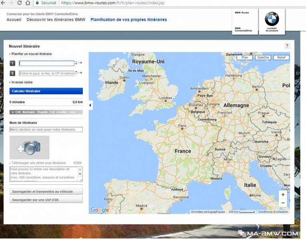Image resolution: width=306 pixels, height=240 pixels.
Task: Click the itinerary description text area
Action: (x=46, y=174)
